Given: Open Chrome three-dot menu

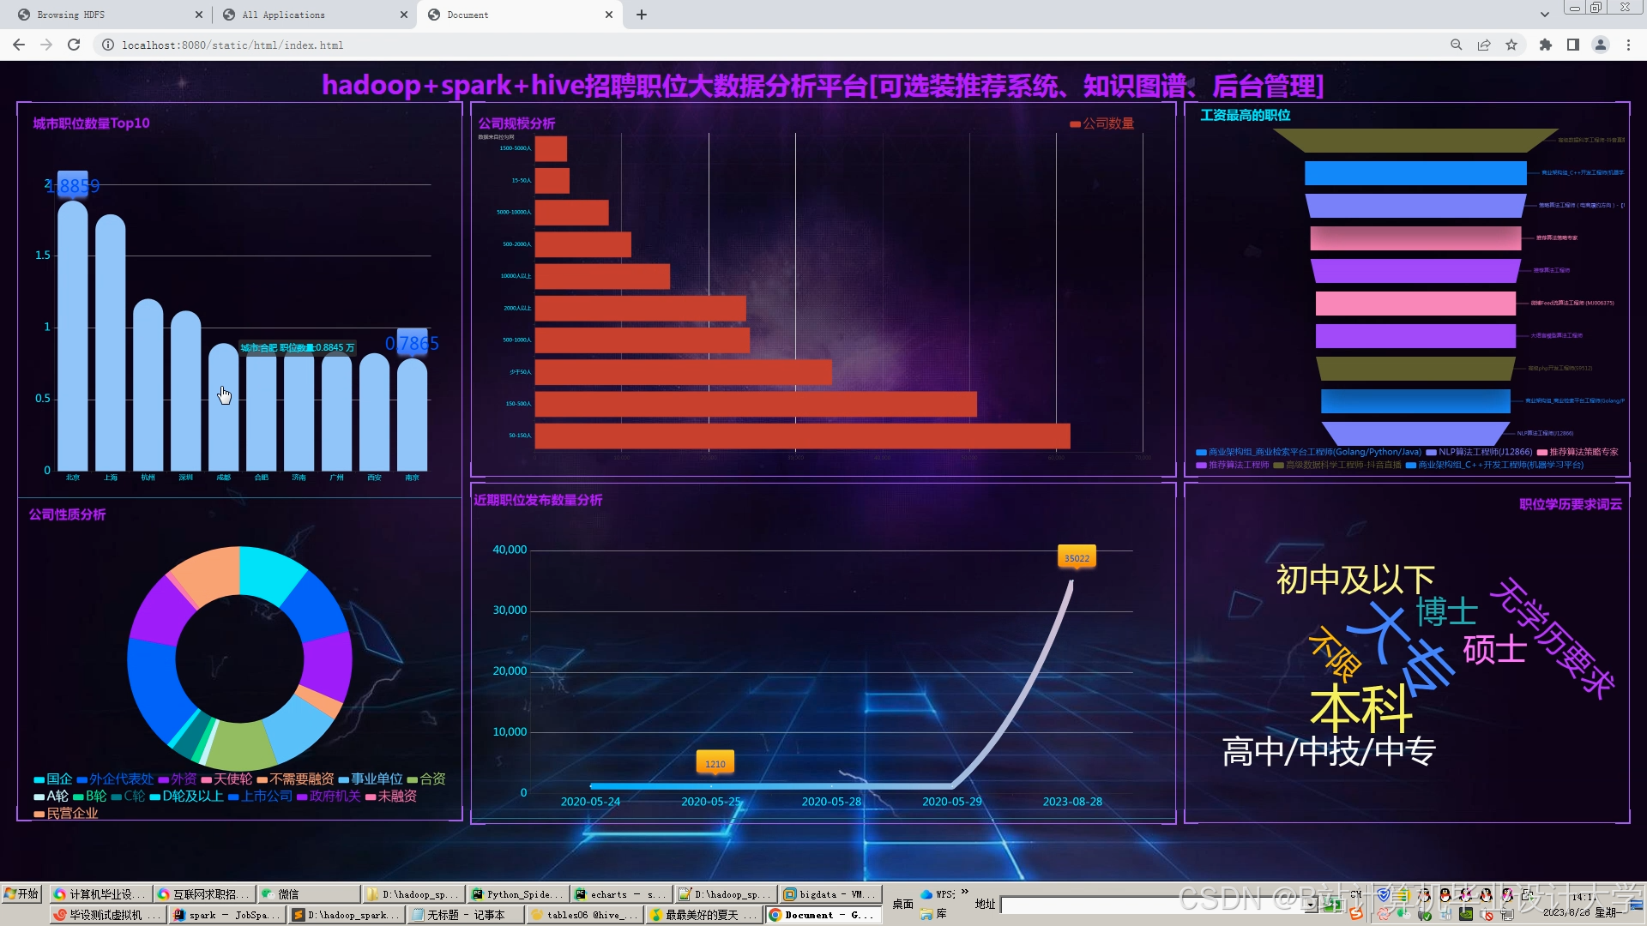Looking at the screenshot, I should tap(1628, 45).
